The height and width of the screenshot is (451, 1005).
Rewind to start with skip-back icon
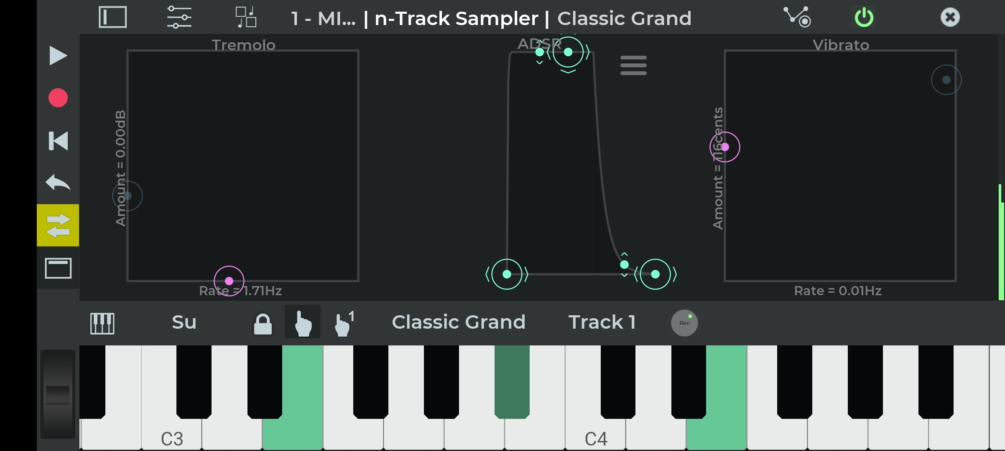pyautogui.click(x=58, y=141)
